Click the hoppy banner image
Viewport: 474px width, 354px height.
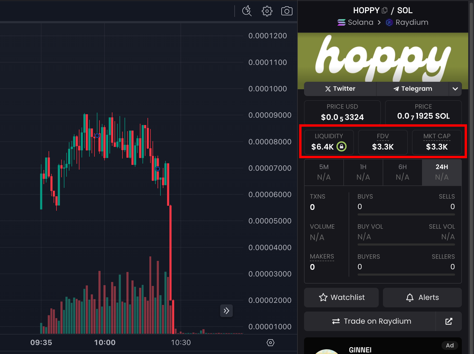[x=383, y=58]
